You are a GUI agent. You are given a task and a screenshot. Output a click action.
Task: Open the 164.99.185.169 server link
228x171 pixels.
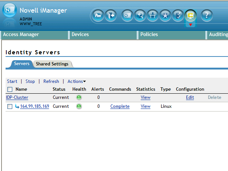(x=35, y=106)
